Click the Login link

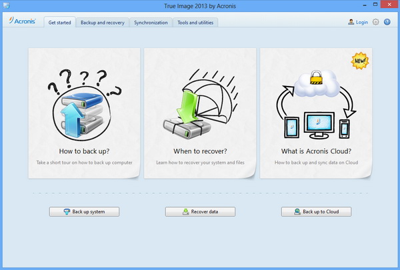(362, 23)
